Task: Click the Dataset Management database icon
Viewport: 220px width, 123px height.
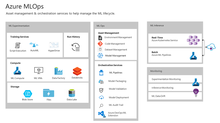Action: click(100, 49)
